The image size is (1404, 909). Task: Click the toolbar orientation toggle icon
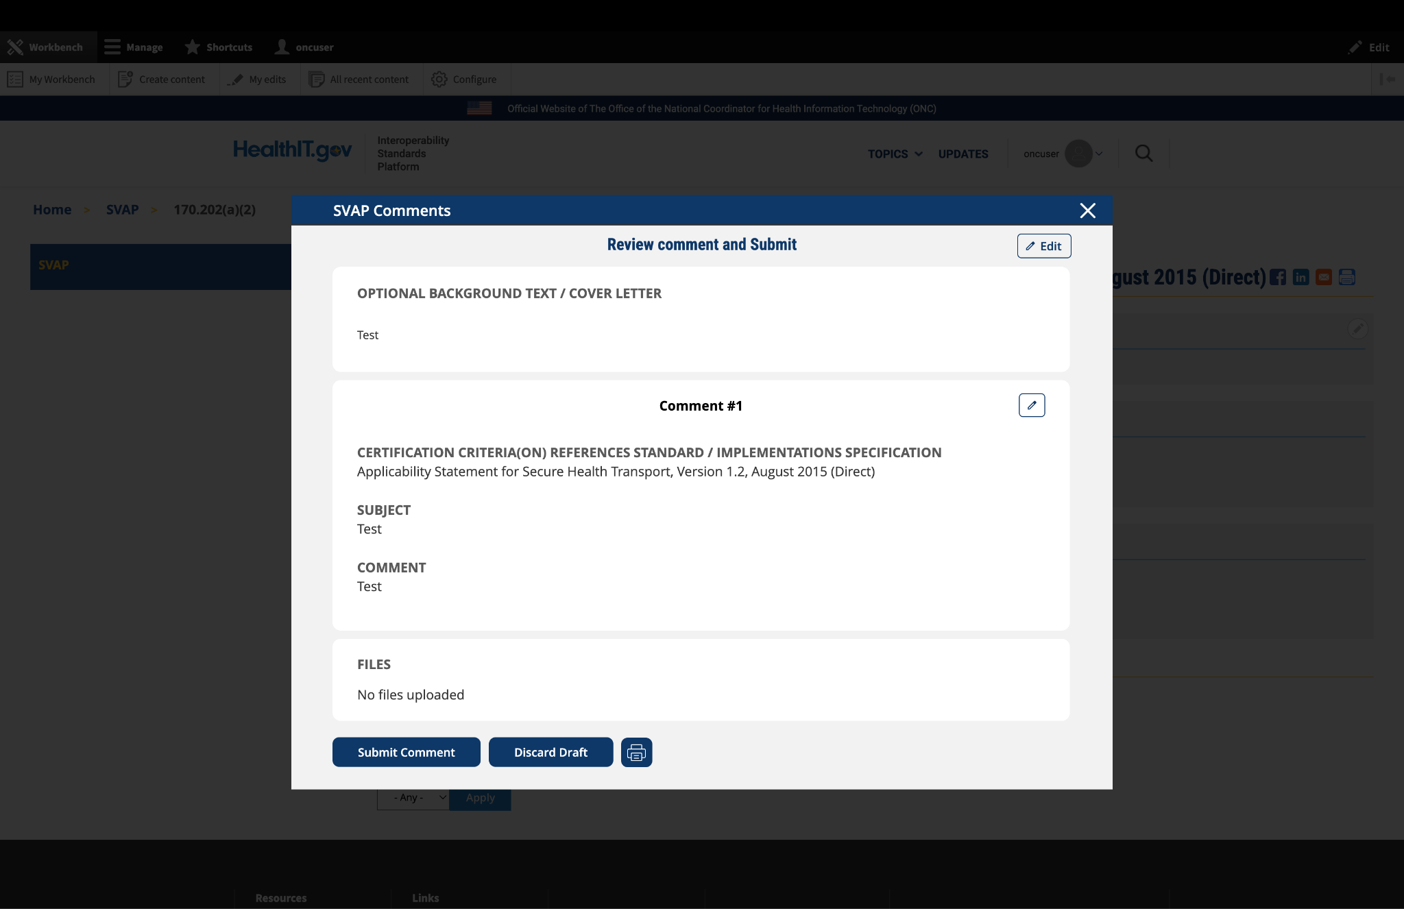[1387, 80]
